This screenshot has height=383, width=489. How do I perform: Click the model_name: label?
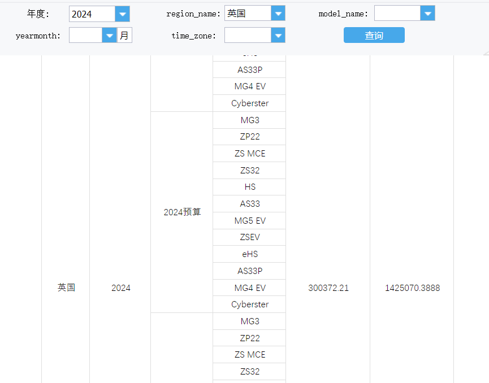coord(343,14)
